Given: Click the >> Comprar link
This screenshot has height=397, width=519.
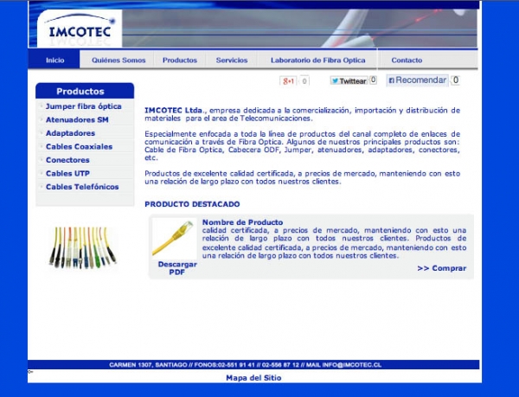Looking at the screenshot, I should tap(441, 268).
